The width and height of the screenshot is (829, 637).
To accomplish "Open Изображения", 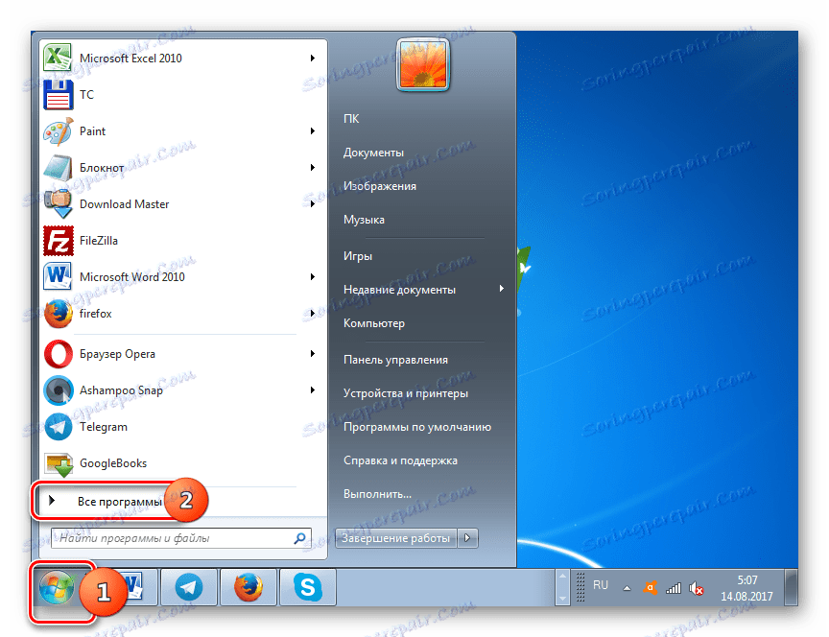I will (380, 186).
